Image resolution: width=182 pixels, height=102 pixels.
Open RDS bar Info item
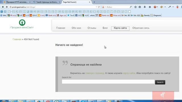[x=3, y=15]
